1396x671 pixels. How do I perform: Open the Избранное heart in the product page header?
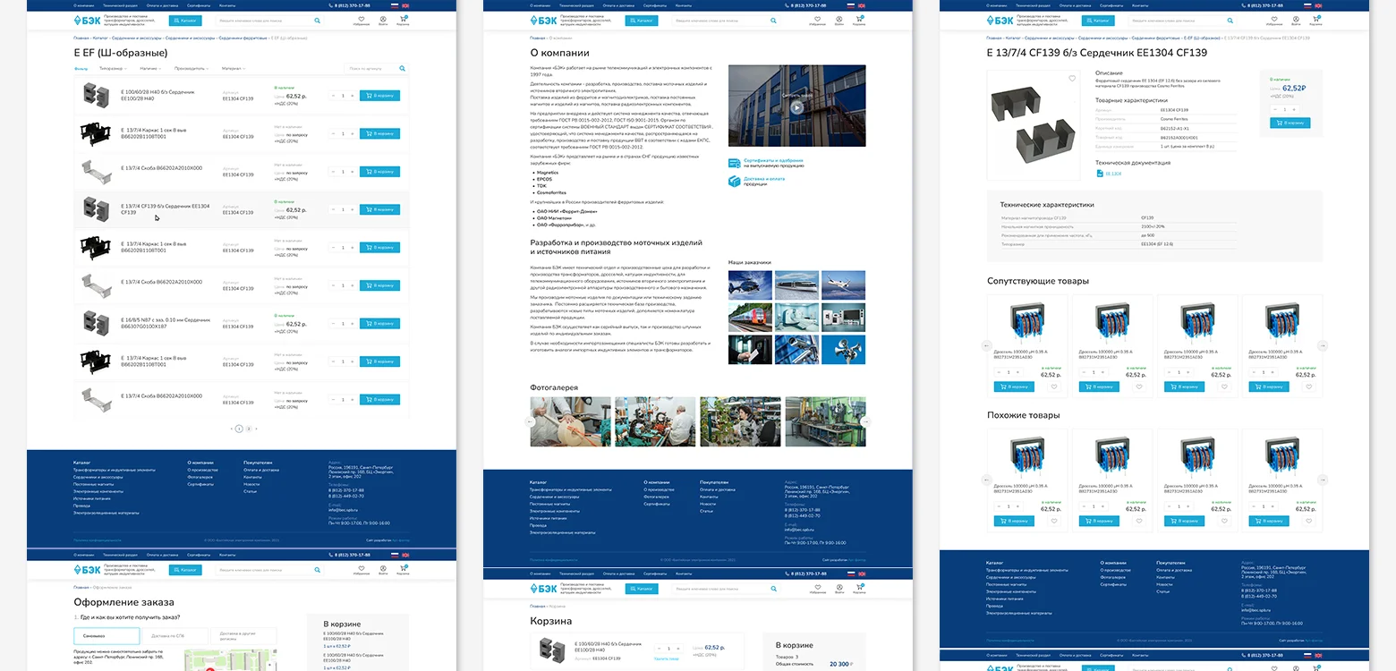pyautogui.click(x=1274, y=18)
